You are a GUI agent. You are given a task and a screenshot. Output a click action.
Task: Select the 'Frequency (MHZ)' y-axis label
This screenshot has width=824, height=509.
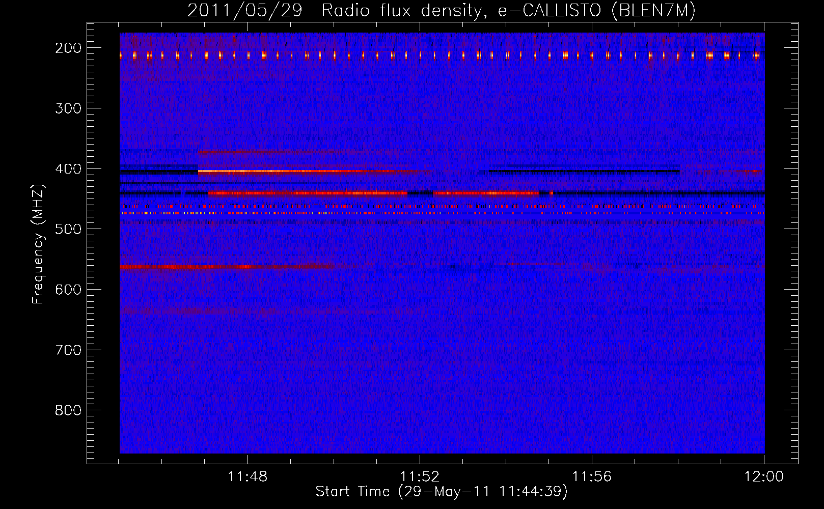coord(38,244)
